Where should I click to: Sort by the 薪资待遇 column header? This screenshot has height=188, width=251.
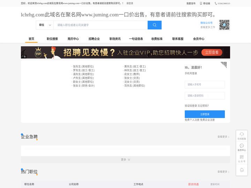click(x=193, y=184)
